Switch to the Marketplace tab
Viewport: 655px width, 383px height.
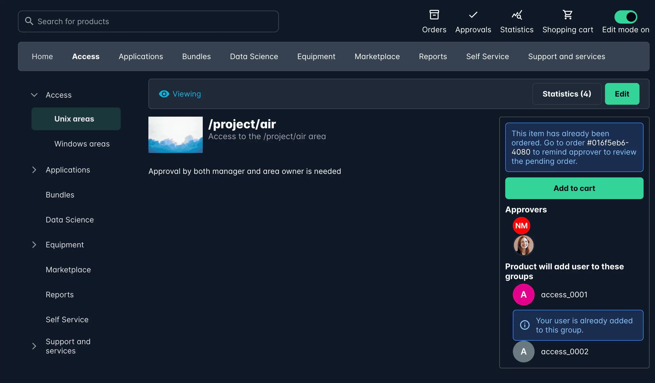pyautogui.click(x=377, y=56)
